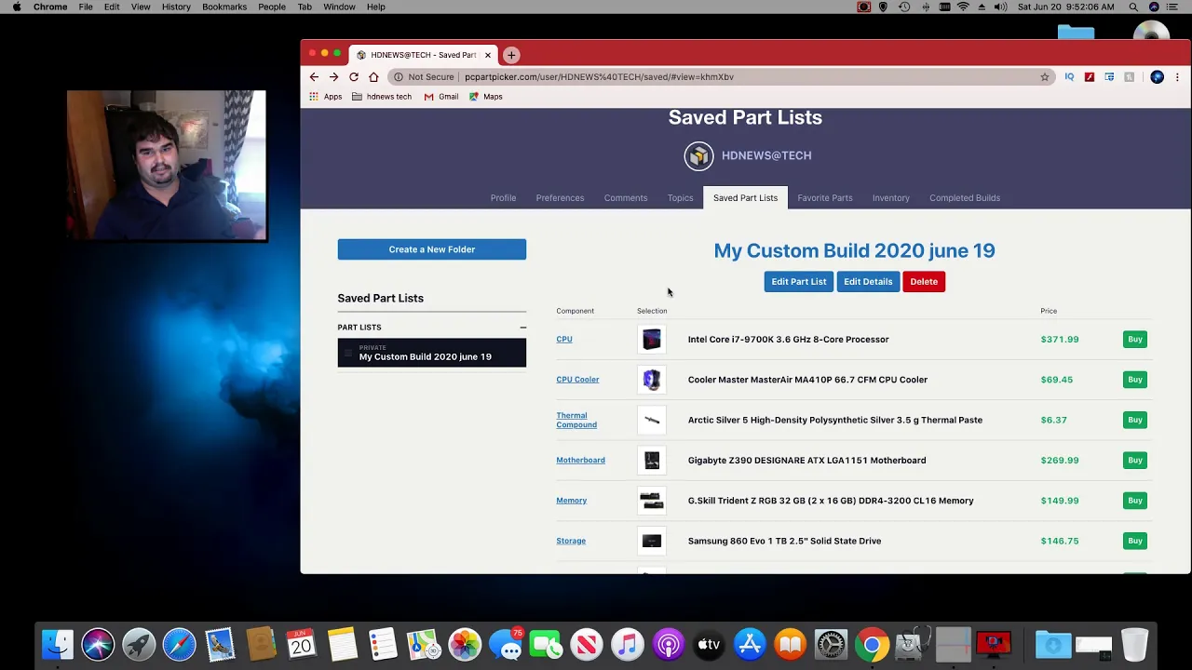The height and width of the screenshot is (670, 1192).
Task: Open Calendar in the Dock
Action: 301,644
